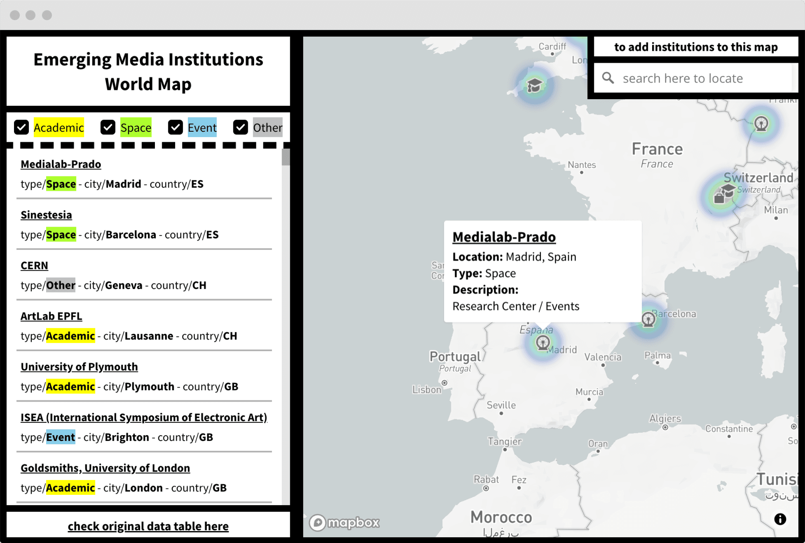Click the space marker near Frankfurt

(x=761, y=123)
